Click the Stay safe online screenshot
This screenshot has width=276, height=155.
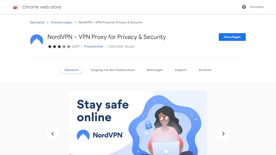138,123
